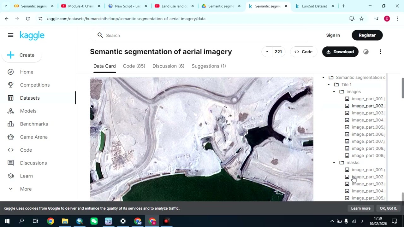Open Game Arena in the sidebar
This screenshot has width=404, height=227.
pos(34,137)
